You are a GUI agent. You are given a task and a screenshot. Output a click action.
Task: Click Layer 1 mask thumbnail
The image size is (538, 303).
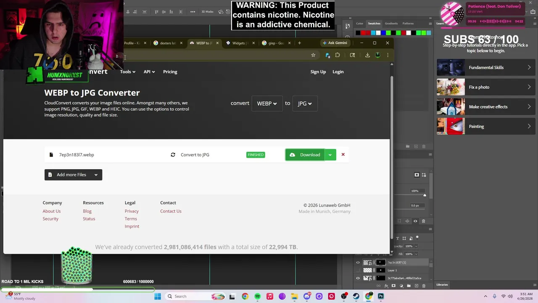pos(381,270)
